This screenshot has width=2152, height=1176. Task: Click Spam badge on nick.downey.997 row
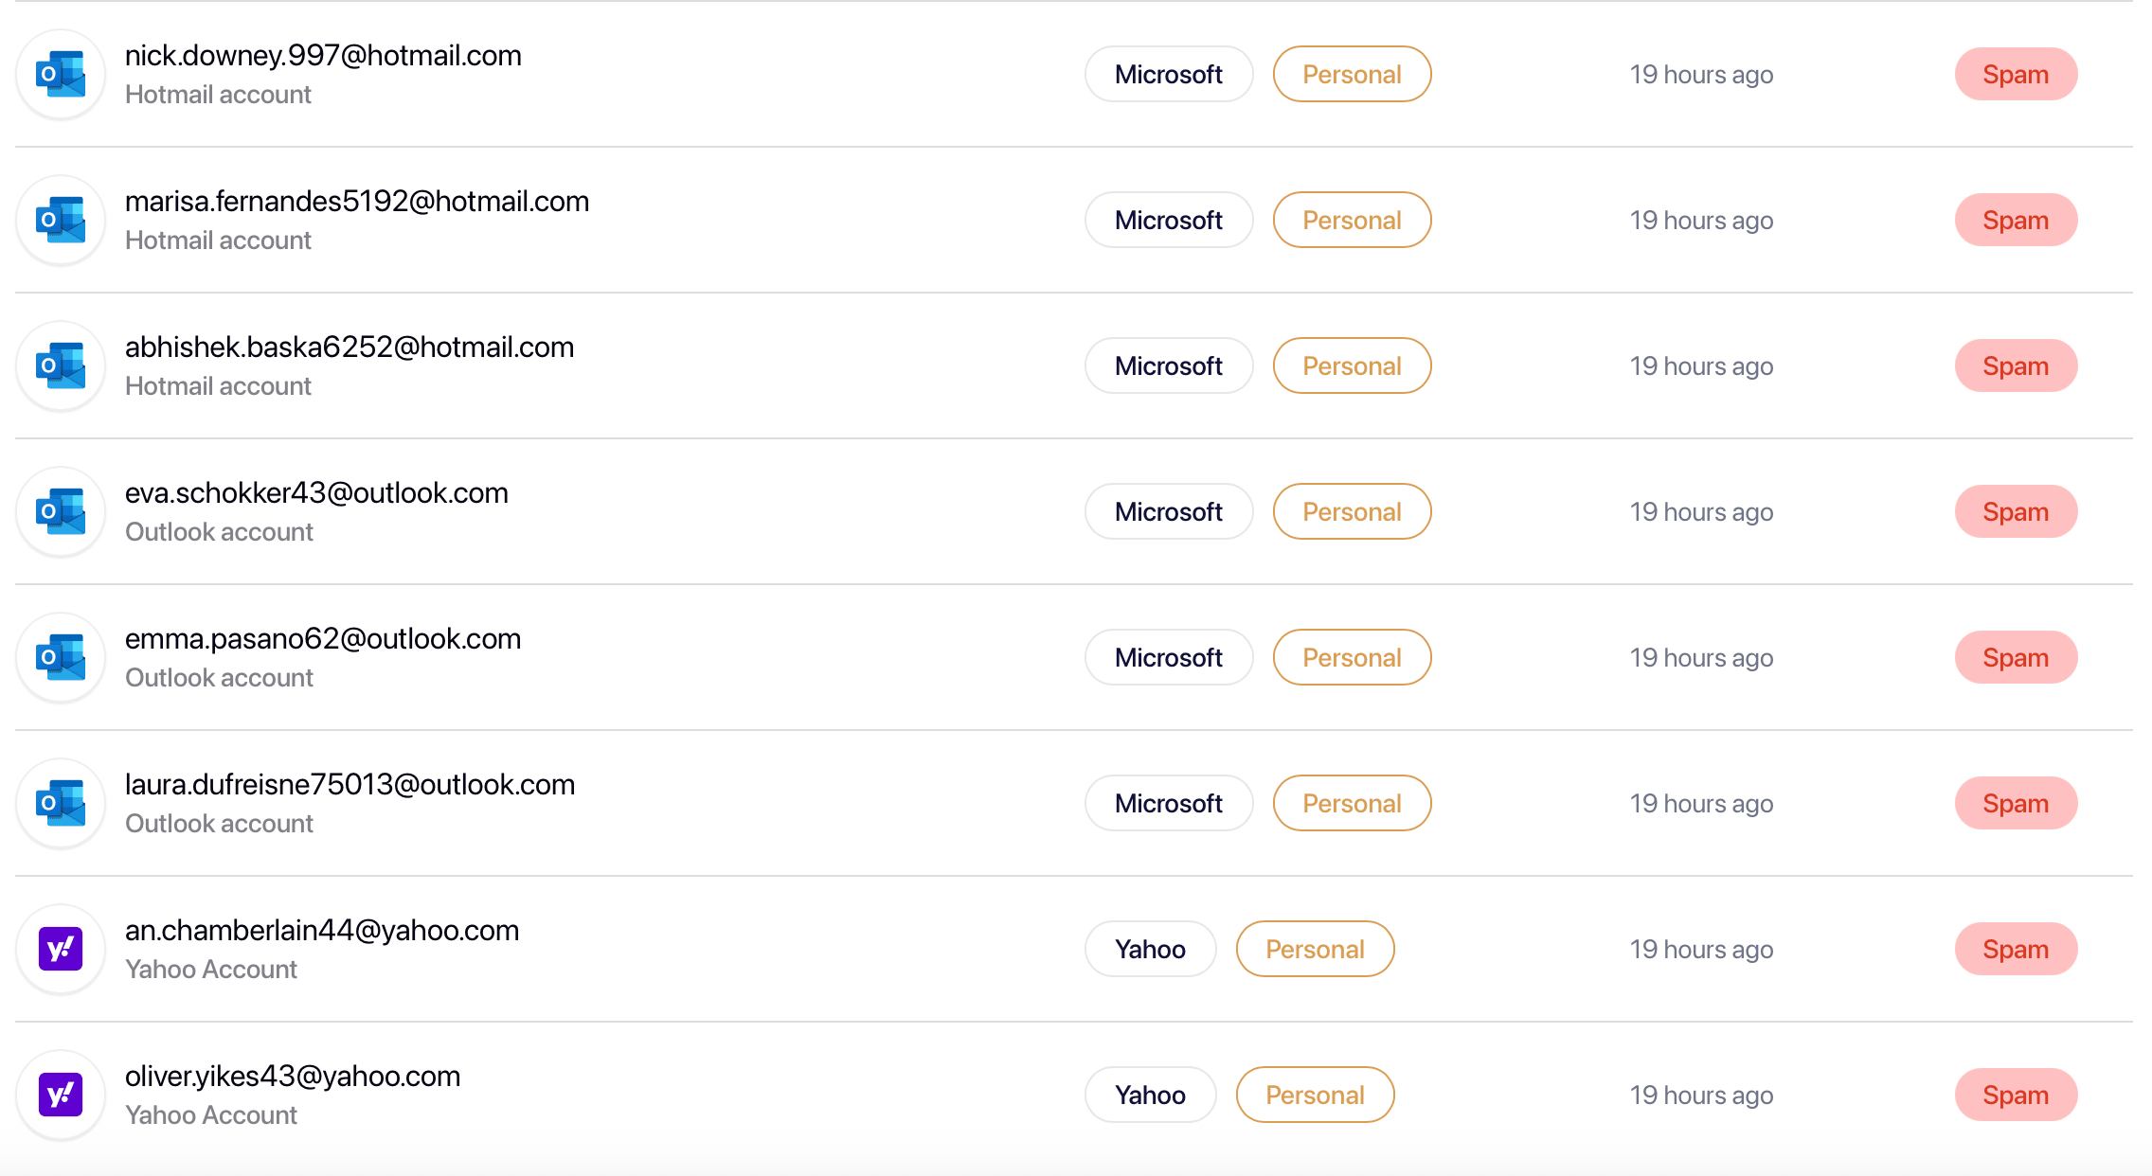coord(2016,75)
